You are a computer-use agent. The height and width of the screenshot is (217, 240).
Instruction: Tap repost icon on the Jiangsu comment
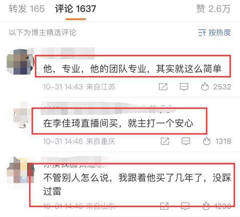(x=163, y=87)
